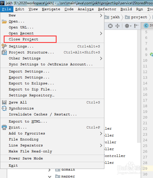The width and height of the screenshot is (153, 178).
Task: Click line number 15 in editor gutter
Action: click(x=145, y=89)
